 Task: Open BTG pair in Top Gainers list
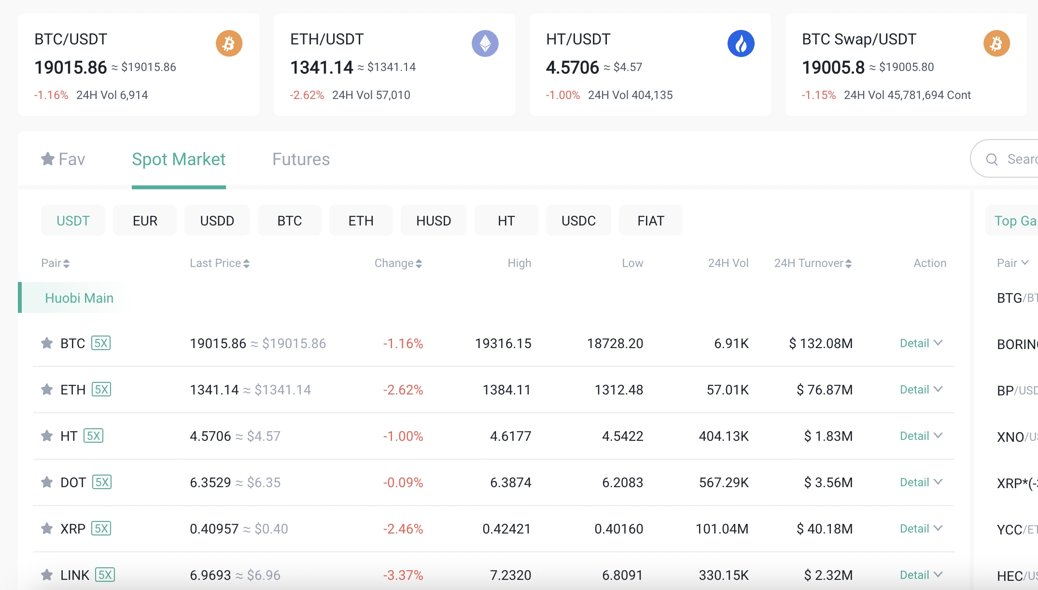[1017, 298]
